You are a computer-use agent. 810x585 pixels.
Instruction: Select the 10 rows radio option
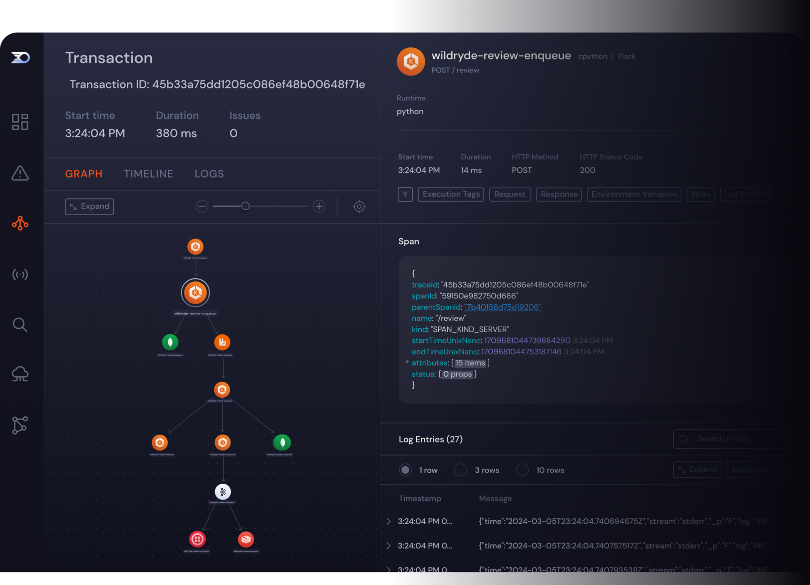522,470
